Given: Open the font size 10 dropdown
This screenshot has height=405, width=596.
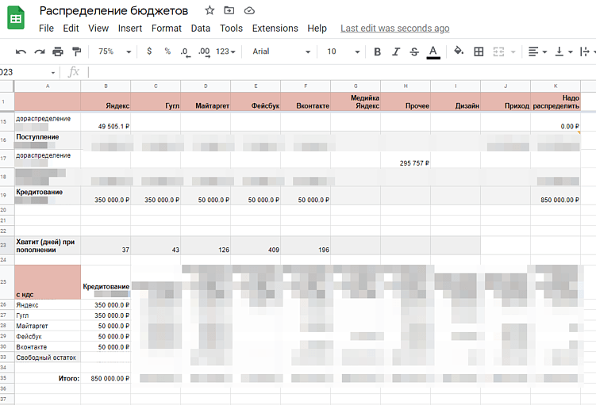Looking at the screenshot, I should point(343,52).
